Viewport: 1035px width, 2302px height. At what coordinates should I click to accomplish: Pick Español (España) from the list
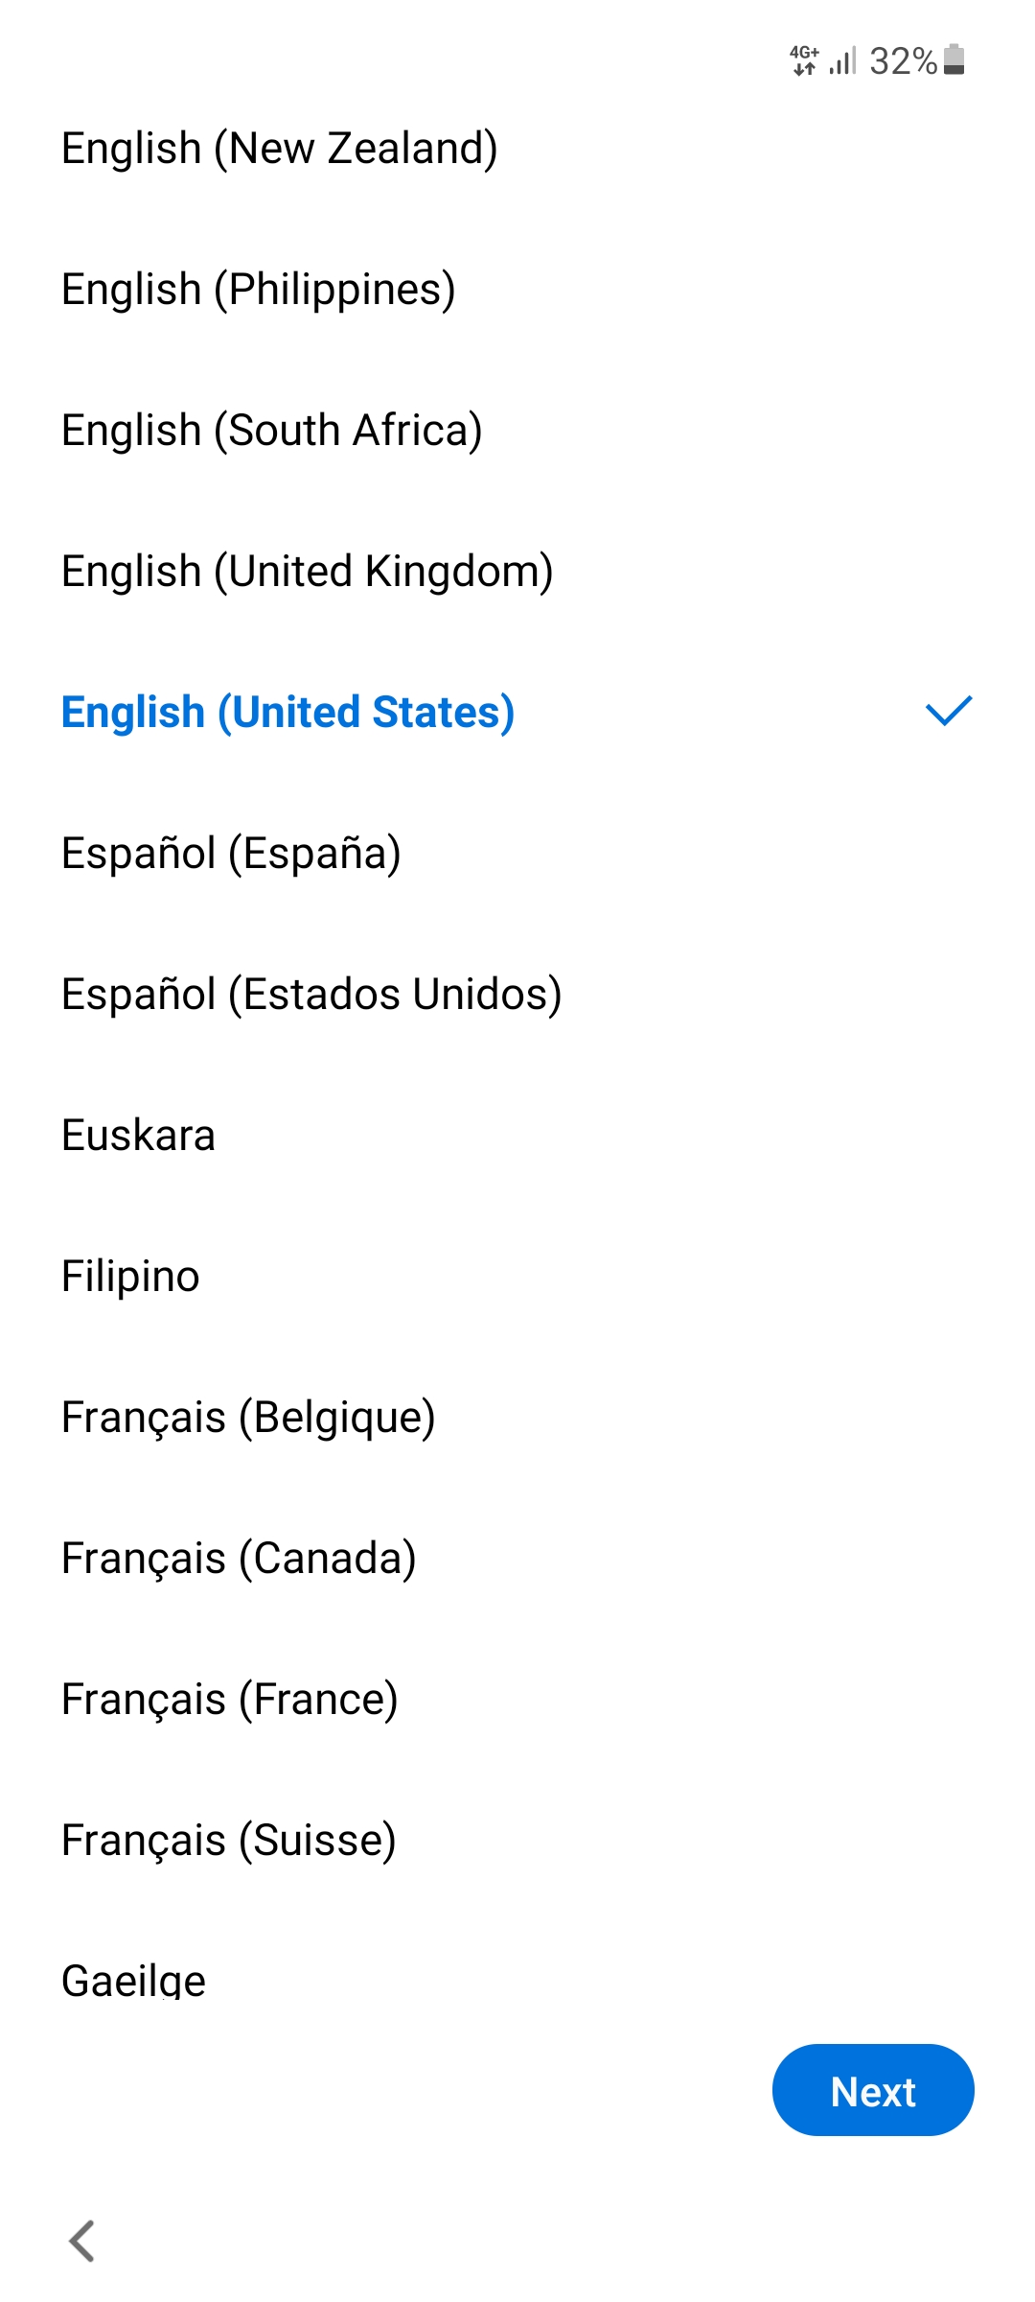[517, 854]
